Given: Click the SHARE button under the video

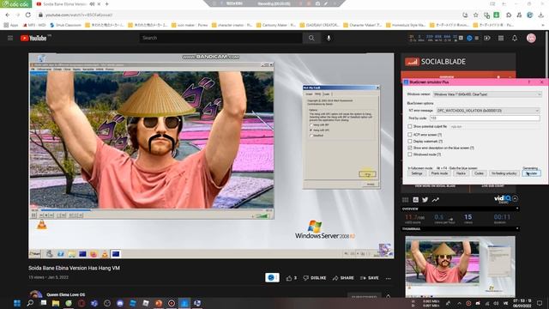Looking at the screenshot, I should [x=343, y=278].
